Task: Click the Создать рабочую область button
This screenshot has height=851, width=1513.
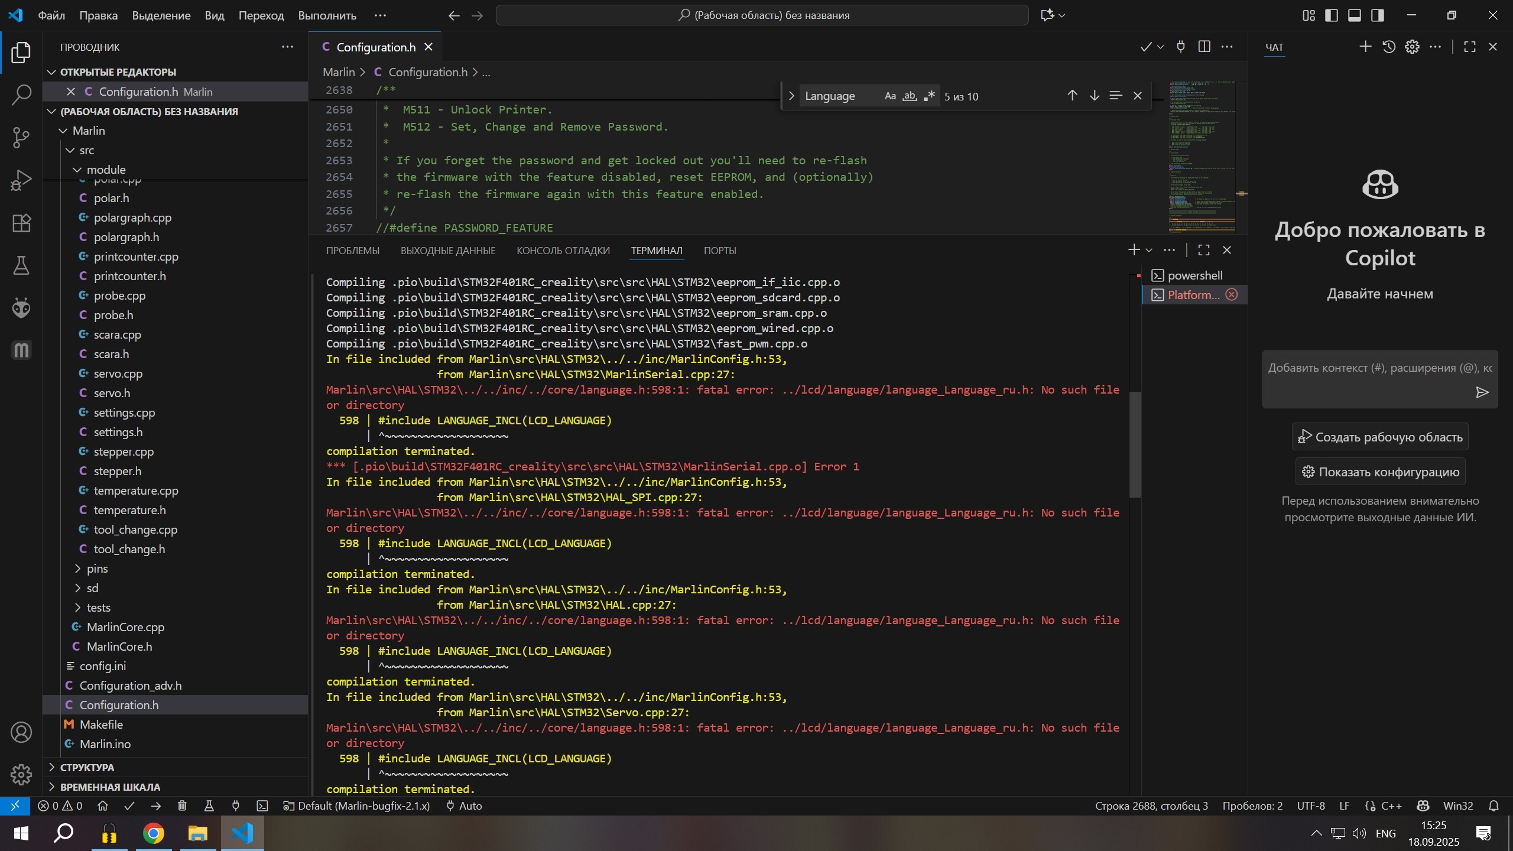Action: tap(1380, 437)
